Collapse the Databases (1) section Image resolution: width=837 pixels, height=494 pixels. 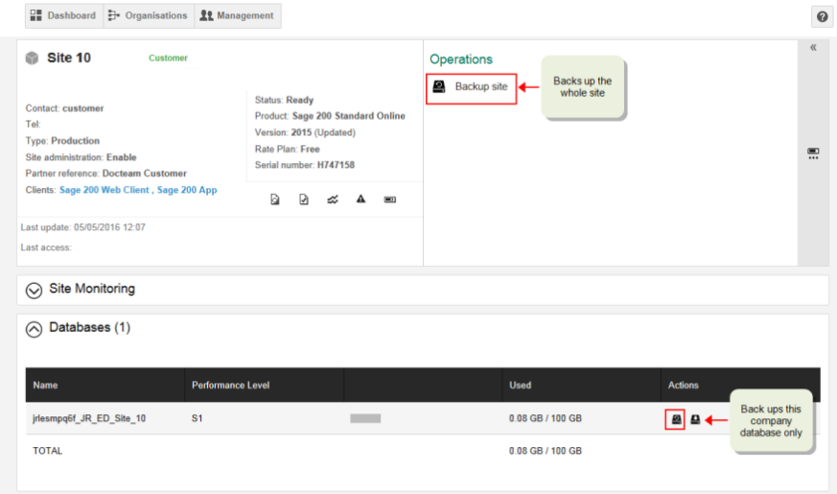click(34, 329)
